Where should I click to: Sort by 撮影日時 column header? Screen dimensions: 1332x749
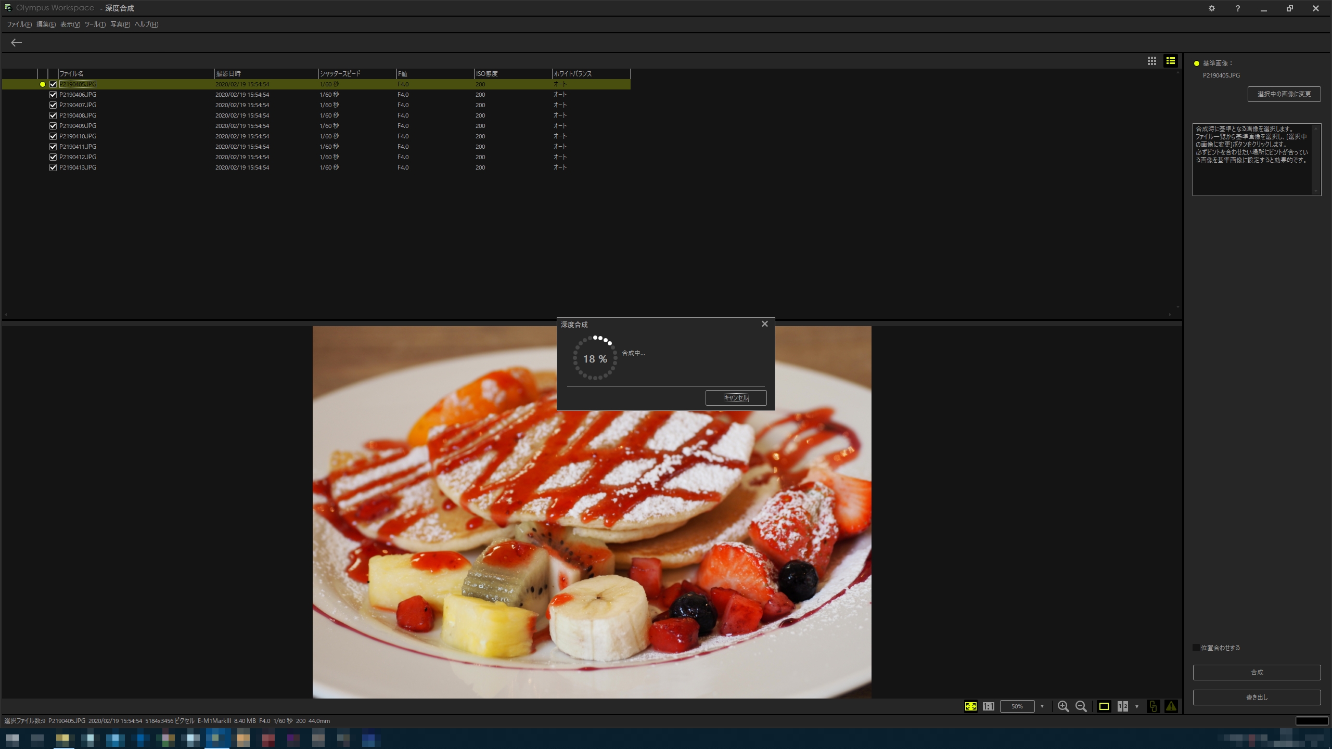(266, 74)
